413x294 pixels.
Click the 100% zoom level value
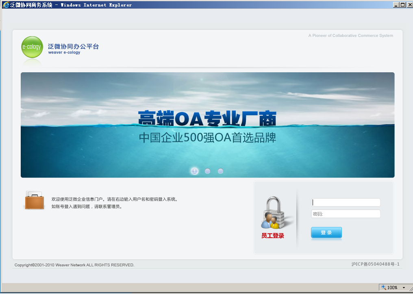pos(392,288)
